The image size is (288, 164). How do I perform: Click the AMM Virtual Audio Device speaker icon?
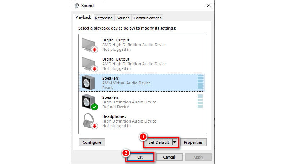pos(89,83)
